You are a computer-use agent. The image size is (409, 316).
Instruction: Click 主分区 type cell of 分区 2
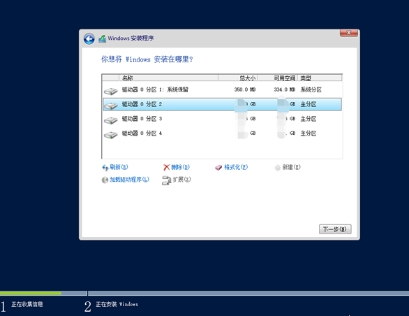click(308, 104)
